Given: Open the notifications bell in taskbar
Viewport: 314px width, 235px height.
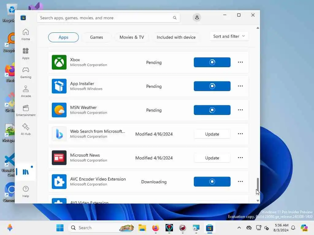Looking at the screenshot, I should point(293,228).
